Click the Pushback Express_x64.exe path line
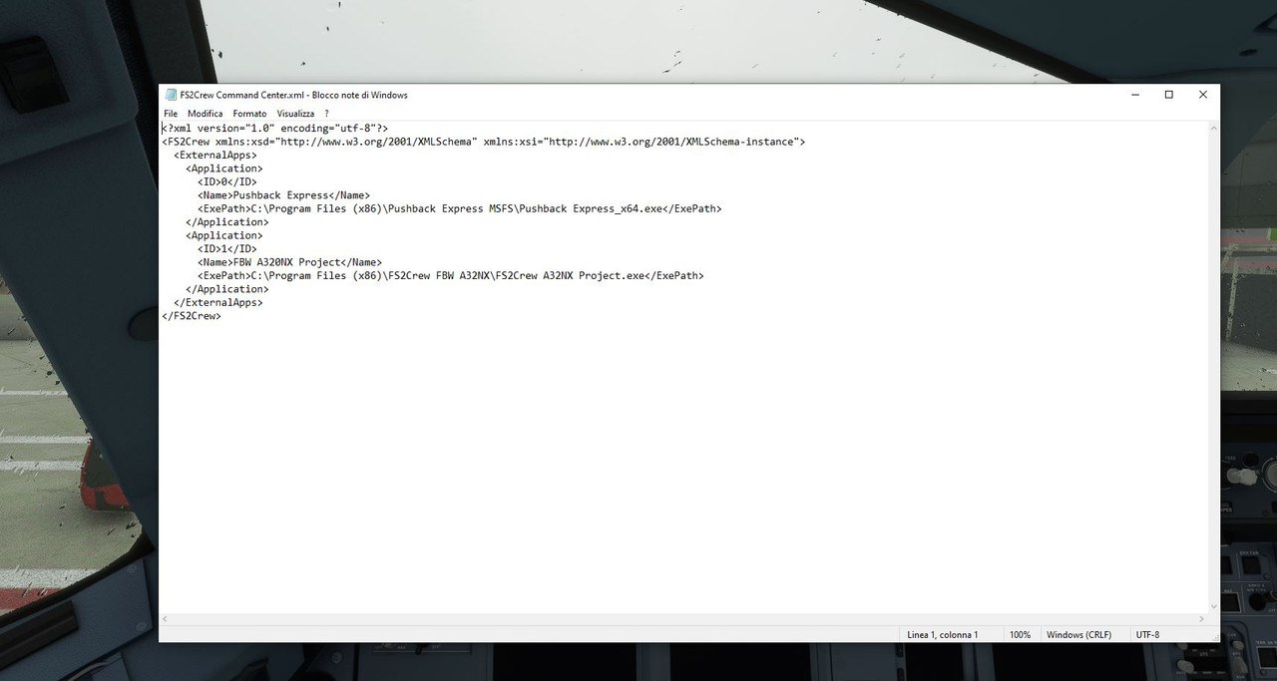1277x681 pixels. click(459, 209)
